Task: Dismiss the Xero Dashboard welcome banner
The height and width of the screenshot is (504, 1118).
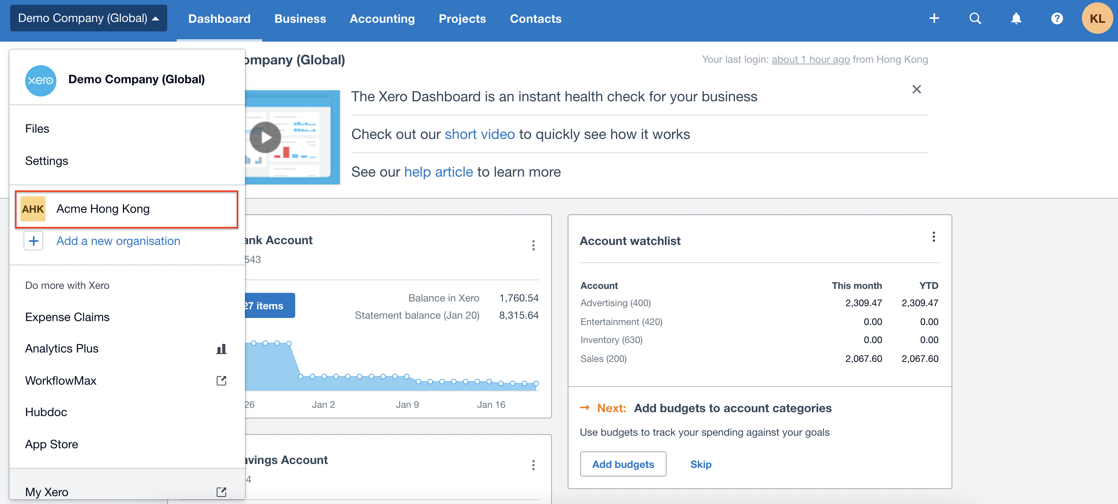Action: [916, 89]
